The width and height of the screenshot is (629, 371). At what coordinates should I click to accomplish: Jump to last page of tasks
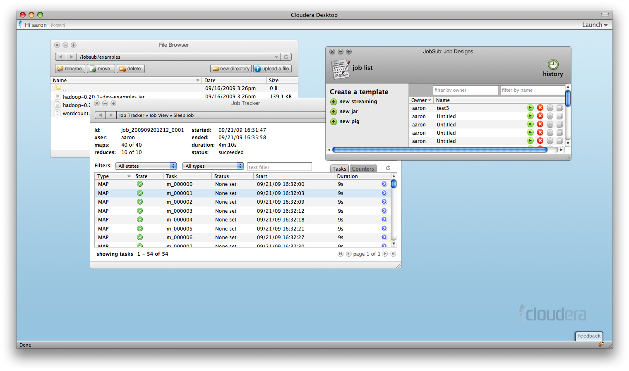coord(393,254)
